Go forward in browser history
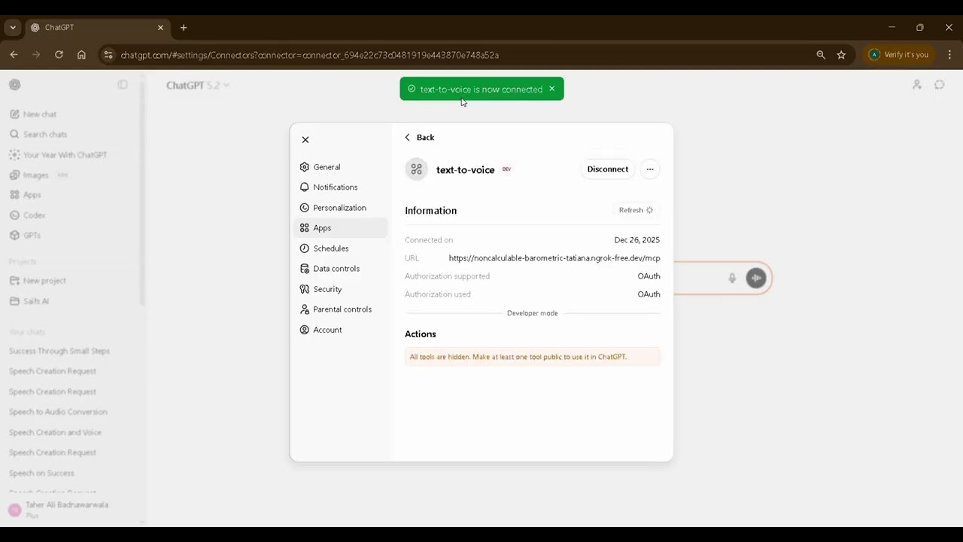Screen dimensions: 963x542 (x=36, y=55)
